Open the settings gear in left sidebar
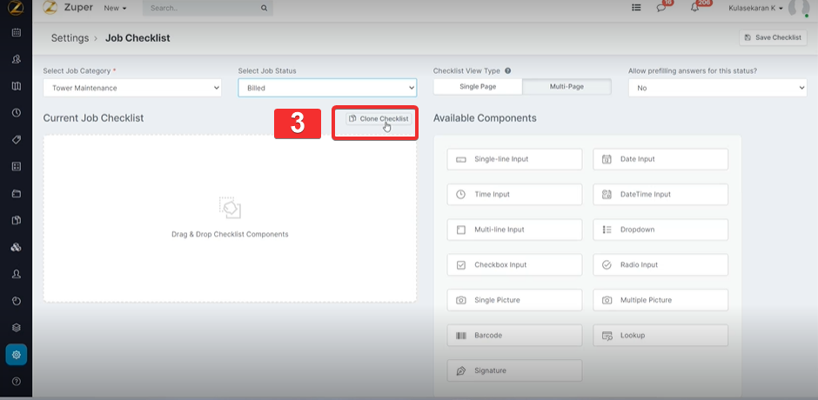 click(16, 355)
